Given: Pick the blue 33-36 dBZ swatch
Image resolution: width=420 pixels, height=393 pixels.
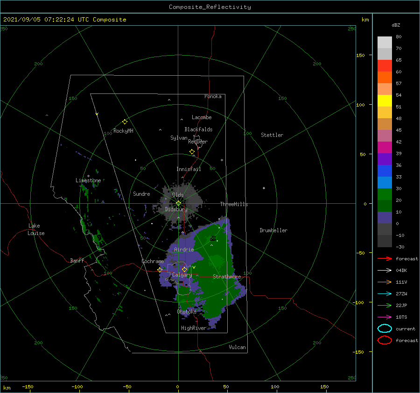Looking at the screenshot, I should pos(385,171).
